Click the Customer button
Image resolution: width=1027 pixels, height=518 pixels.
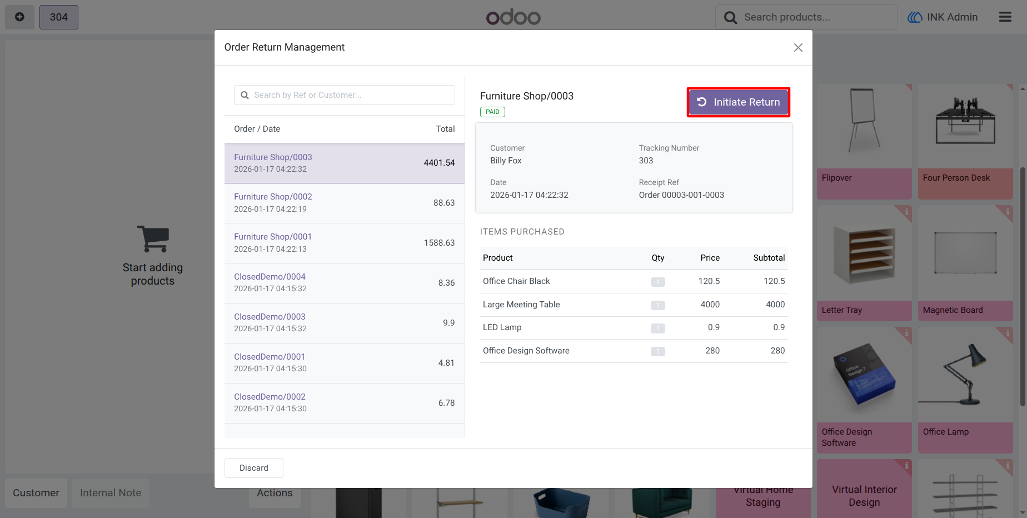pyautogui.click(x=36, y=493)
